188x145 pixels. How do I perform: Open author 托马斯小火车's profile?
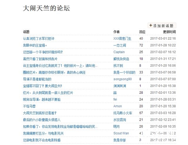click(x=123, y=113)
